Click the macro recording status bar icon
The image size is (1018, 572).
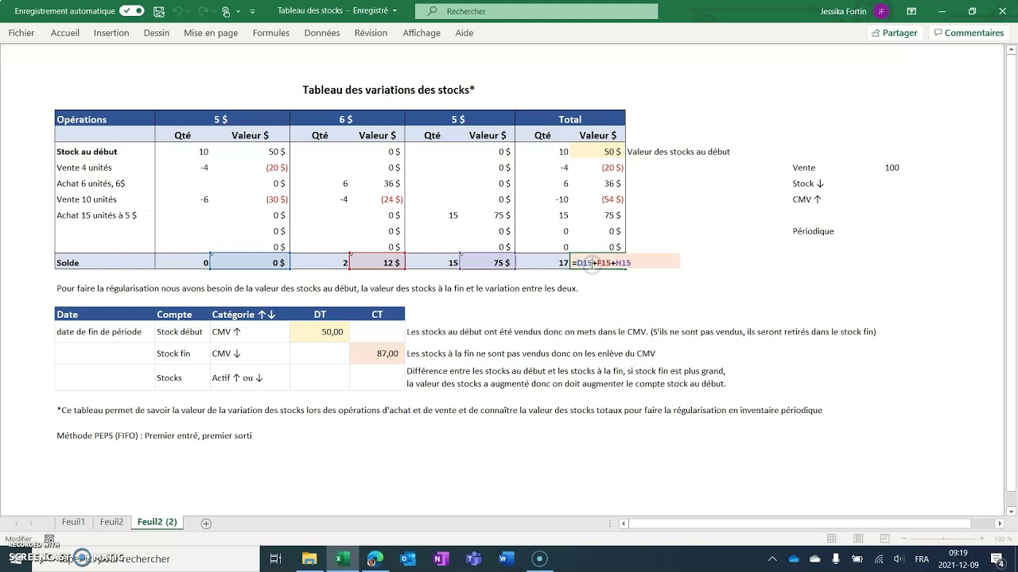pyautogui.click(x=49, y=539)
